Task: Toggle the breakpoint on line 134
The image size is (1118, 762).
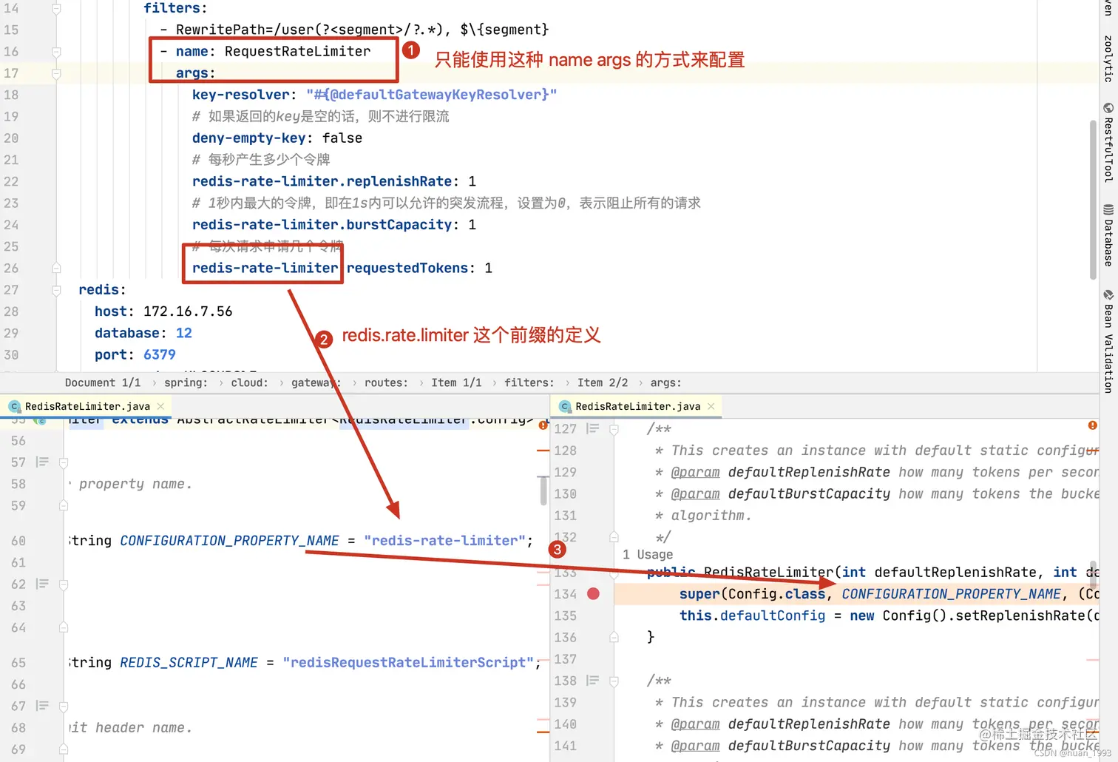Action: point(593,593)
